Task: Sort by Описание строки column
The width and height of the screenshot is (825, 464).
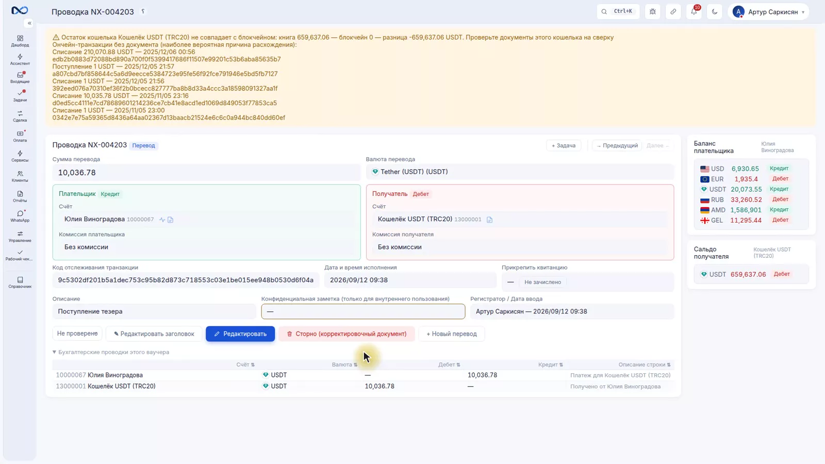Action: [645, 364]
